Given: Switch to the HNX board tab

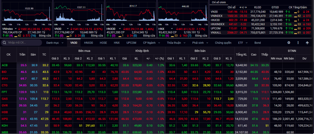Looking at the screenshot, I should (x=117, y=42).
